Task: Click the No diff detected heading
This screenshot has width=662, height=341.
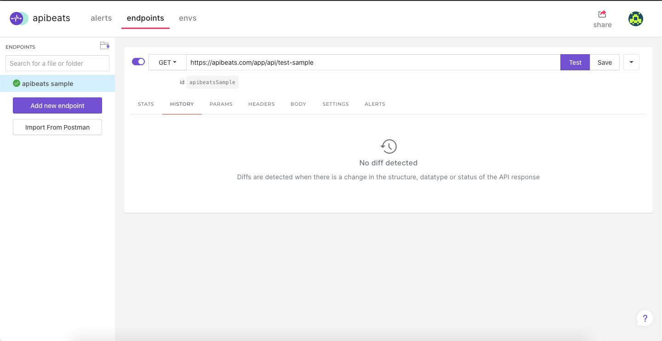Action: pyautogui.click(x=388, y=163)
